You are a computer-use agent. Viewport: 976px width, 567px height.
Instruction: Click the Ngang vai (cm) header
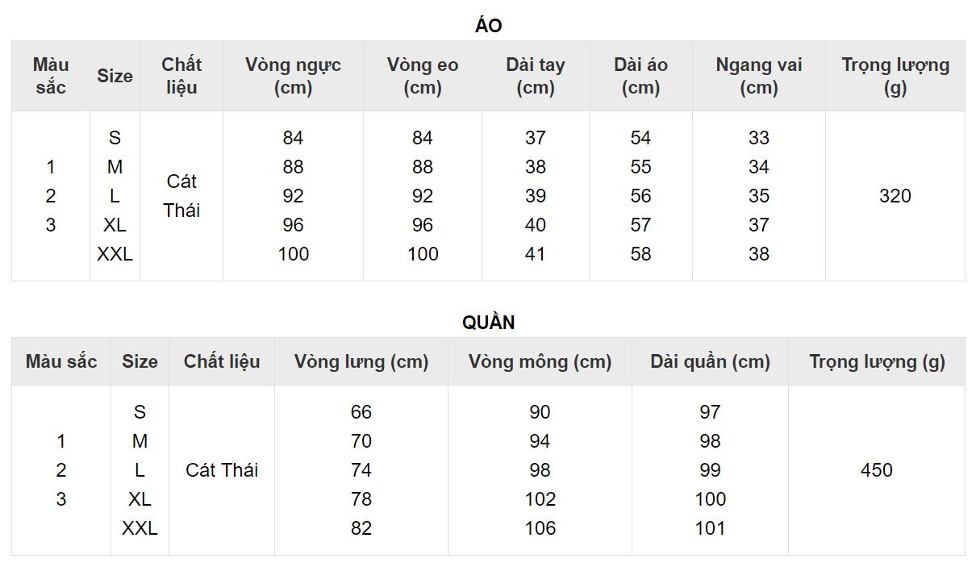coord(759,76)
